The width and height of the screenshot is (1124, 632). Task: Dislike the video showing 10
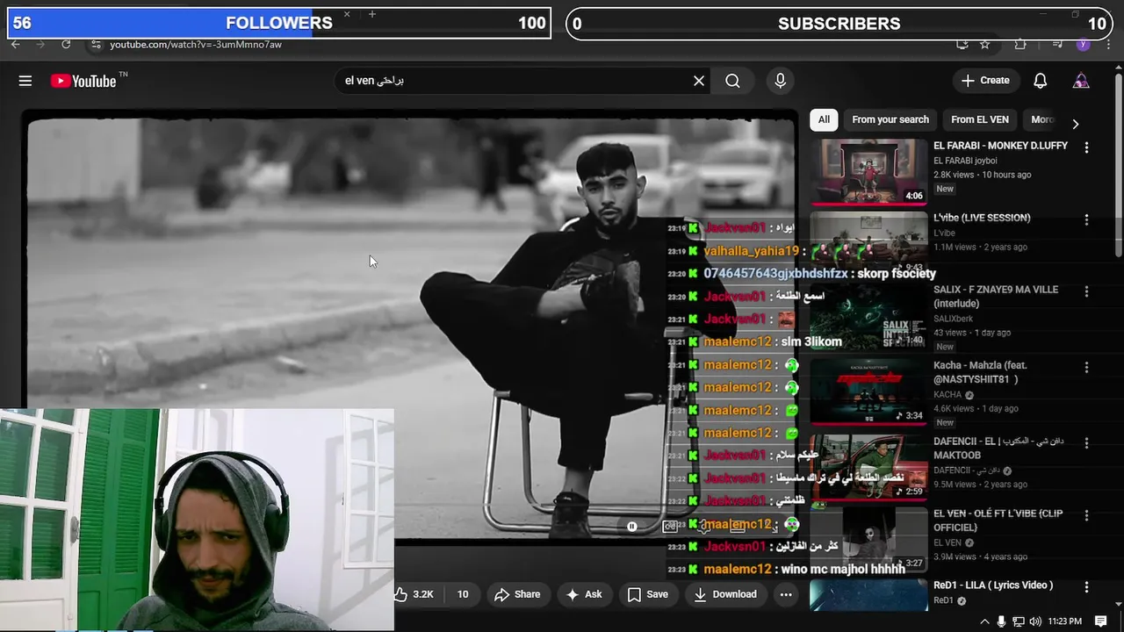[461, 594]
